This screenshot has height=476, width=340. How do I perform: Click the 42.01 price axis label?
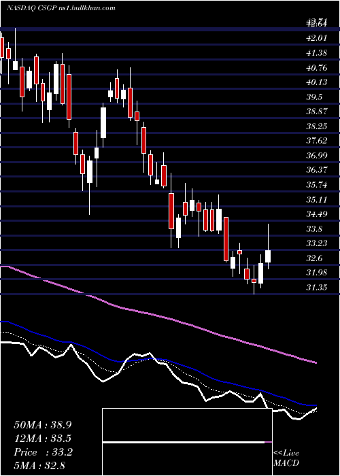[x=317, y=38]
